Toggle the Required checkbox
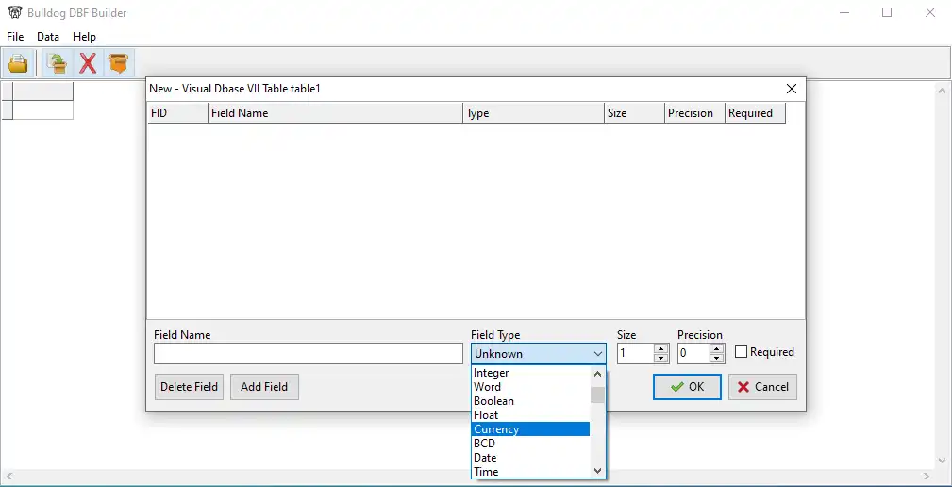 click(x=741, y=352)
